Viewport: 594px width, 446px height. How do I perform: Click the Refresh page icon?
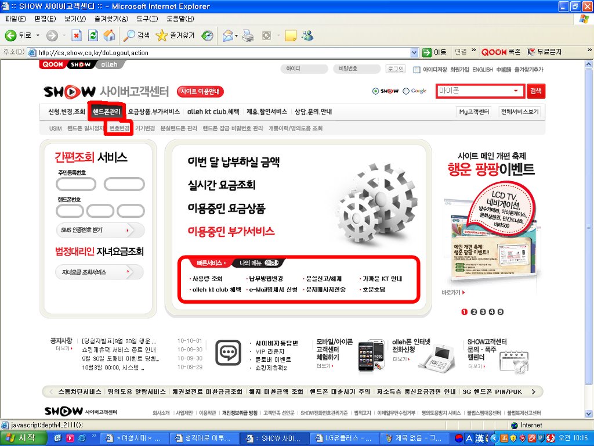(93, 35)
